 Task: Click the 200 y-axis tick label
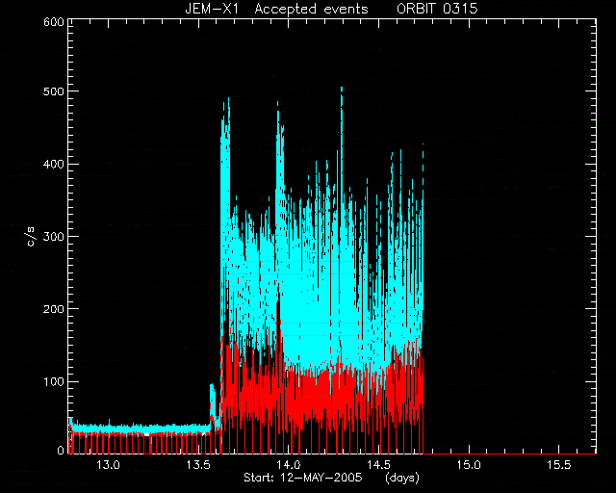click(x=54, y=309)
